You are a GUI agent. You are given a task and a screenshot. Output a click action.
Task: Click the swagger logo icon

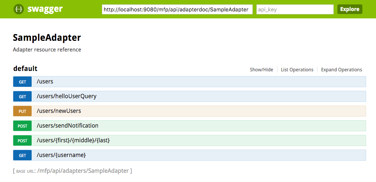[x=19, y=9]
